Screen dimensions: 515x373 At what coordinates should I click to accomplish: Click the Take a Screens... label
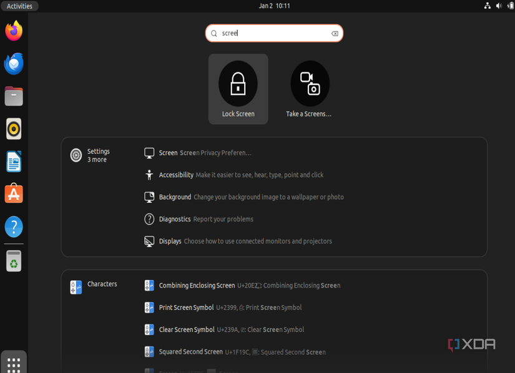(x=309, y=114)
